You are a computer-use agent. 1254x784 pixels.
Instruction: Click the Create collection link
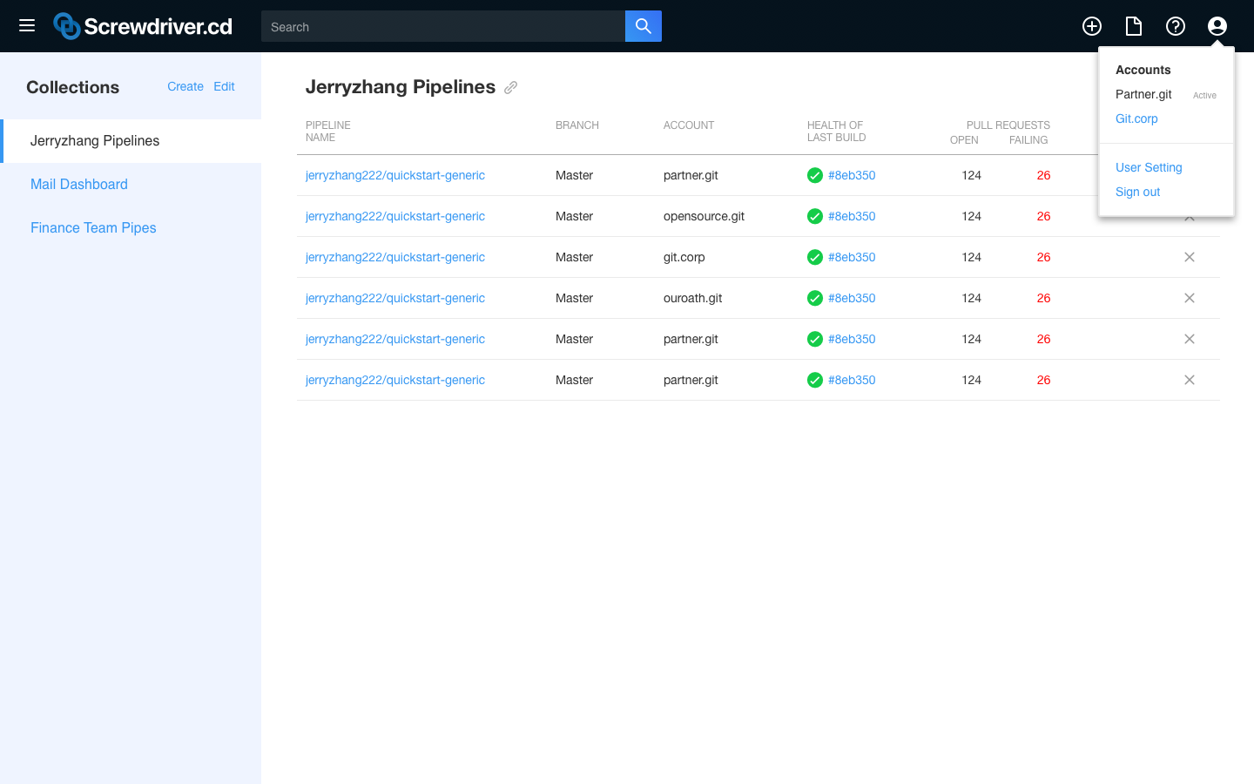[x=185, y=86]
